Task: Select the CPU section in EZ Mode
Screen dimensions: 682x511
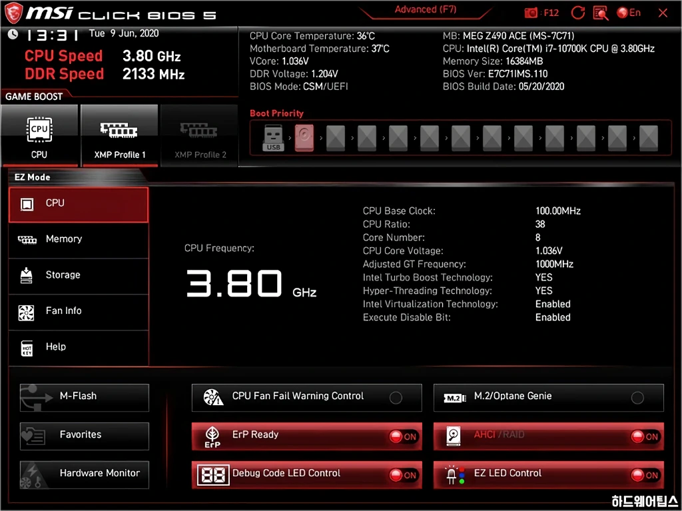Action: [x=79, y=205]
